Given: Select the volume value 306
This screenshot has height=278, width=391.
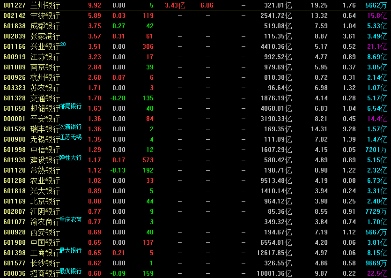Looking at the screenshot, I should pyautogui.click(x=148, y=46).
